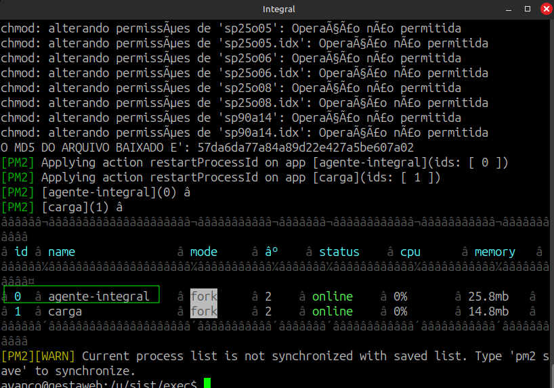Click 'sp25o06' filename in chmod output
The height and width of the screenshot is (388, 554).
click(x=248, y=58)
